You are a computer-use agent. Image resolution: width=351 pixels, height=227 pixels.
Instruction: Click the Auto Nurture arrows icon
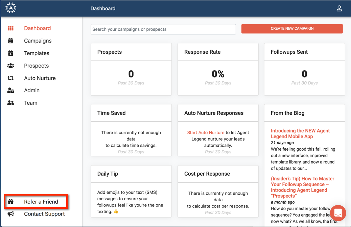[x=11, y=78]
